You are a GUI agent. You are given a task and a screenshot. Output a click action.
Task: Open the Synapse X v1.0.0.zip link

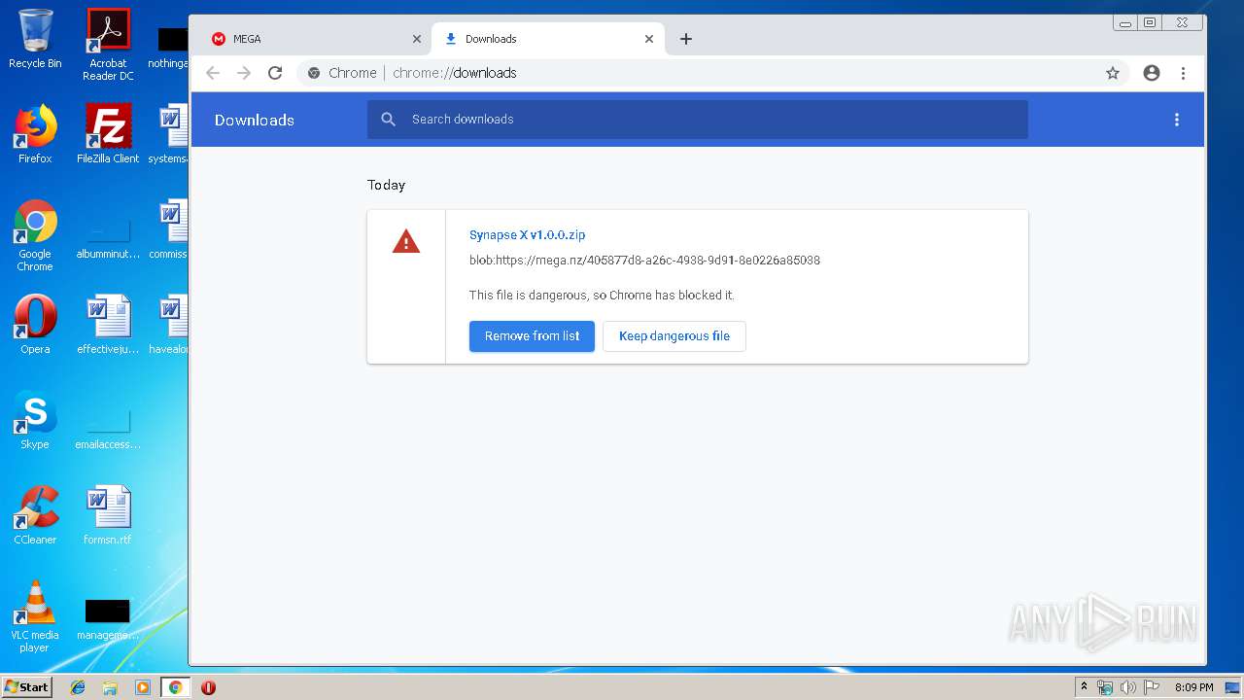point(527,234)
